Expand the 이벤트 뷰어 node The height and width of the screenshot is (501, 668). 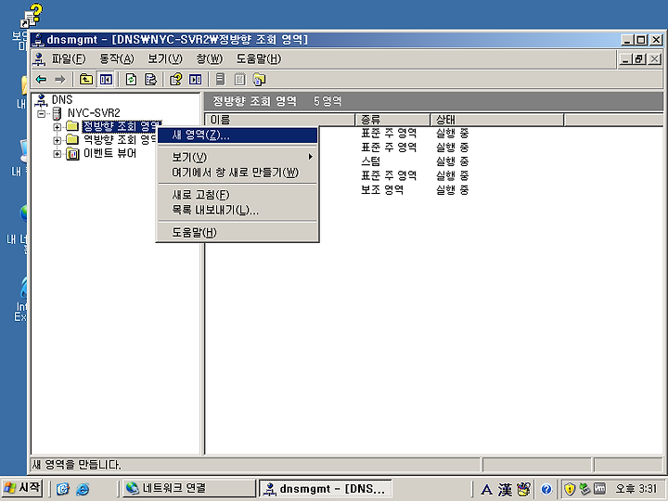(x=57, y=154)
